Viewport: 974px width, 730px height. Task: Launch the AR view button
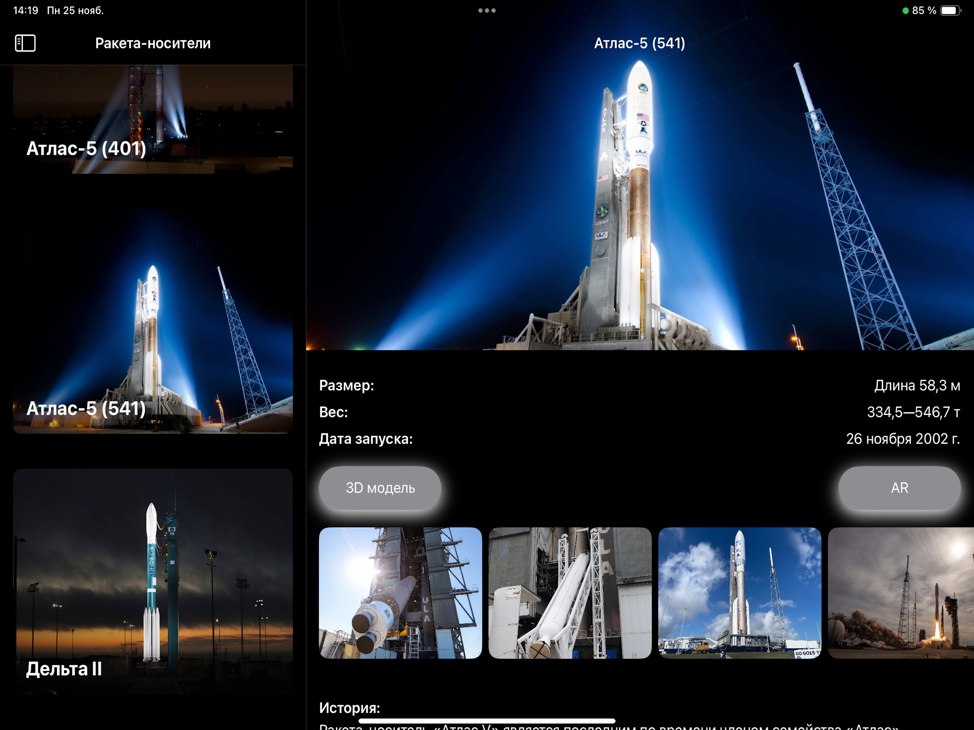(x=899, y=488)
